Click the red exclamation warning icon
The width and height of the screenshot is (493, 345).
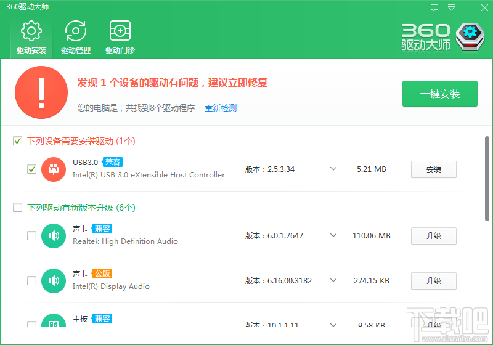[x=41, y=92]
